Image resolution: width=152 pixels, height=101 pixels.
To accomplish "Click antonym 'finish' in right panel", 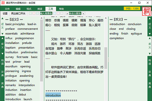I will tap(125, 34).
